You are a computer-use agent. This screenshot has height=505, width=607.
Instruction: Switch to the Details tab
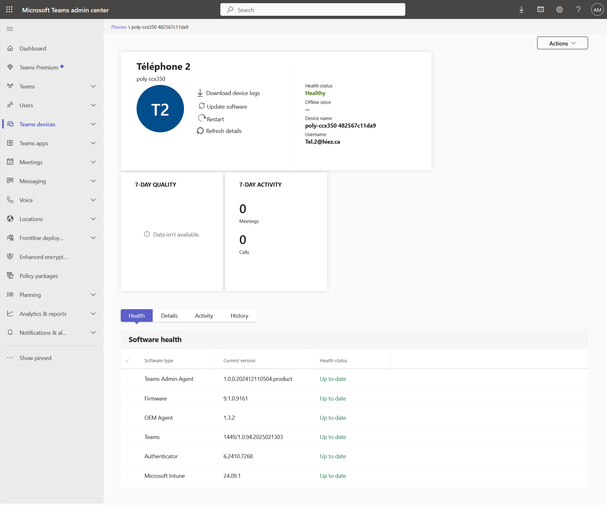click(169, 316)
